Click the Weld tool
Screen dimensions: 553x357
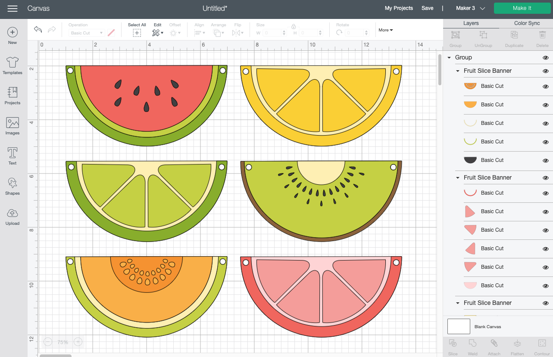472,347
